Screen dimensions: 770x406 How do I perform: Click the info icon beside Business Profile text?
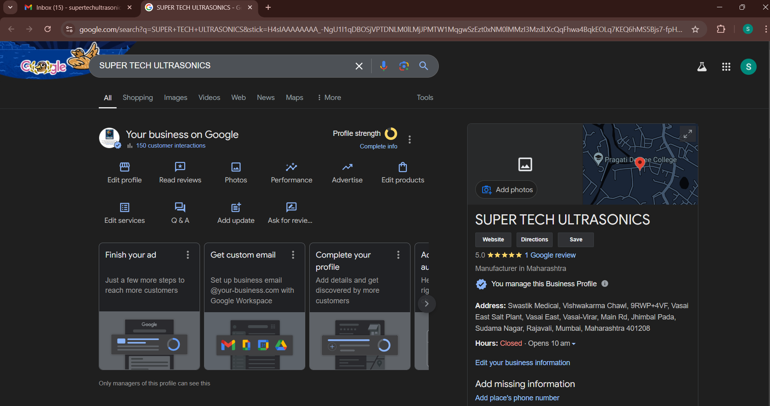[x=605, y=283]
